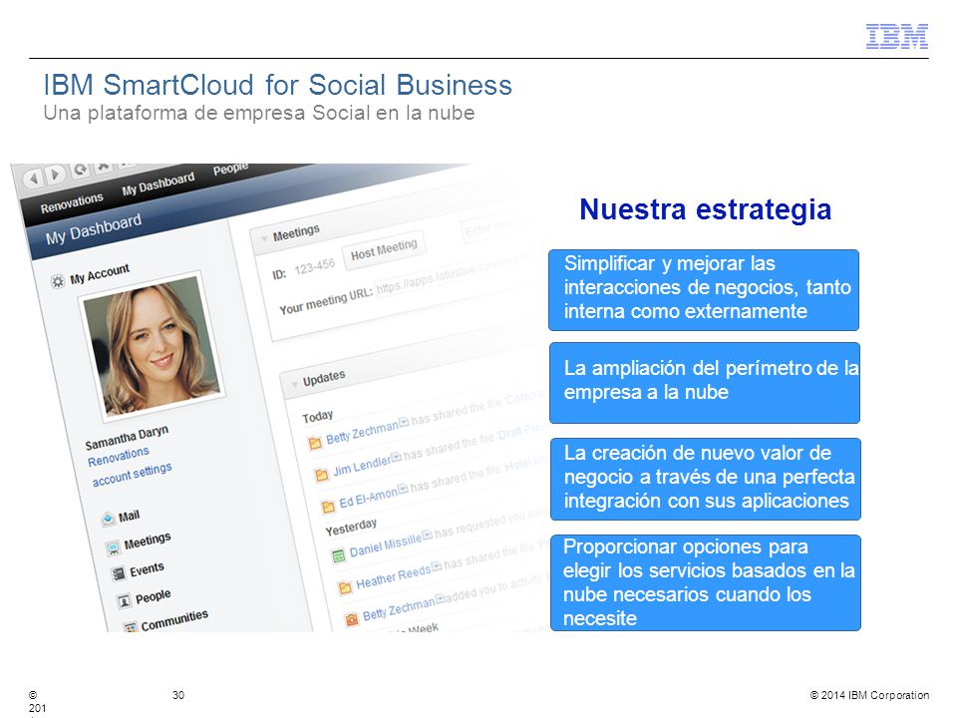Click the My Account gear icon
The width and height of the screenshot is (957, 718).
click(58, 281)
